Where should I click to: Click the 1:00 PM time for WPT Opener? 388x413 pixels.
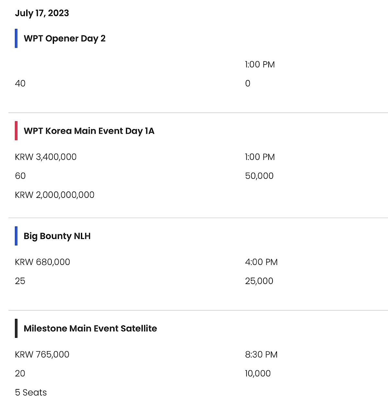[260, 64]
